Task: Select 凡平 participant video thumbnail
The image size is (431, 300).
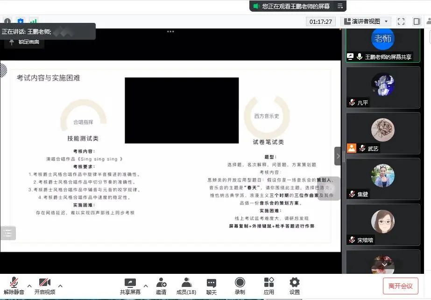Action: 382,87
